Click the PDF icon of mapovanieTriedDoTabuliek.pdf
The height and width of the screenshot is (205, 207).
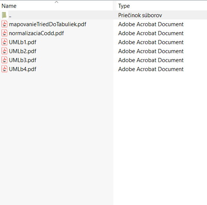pyautogui.click(x=4, y=24)
